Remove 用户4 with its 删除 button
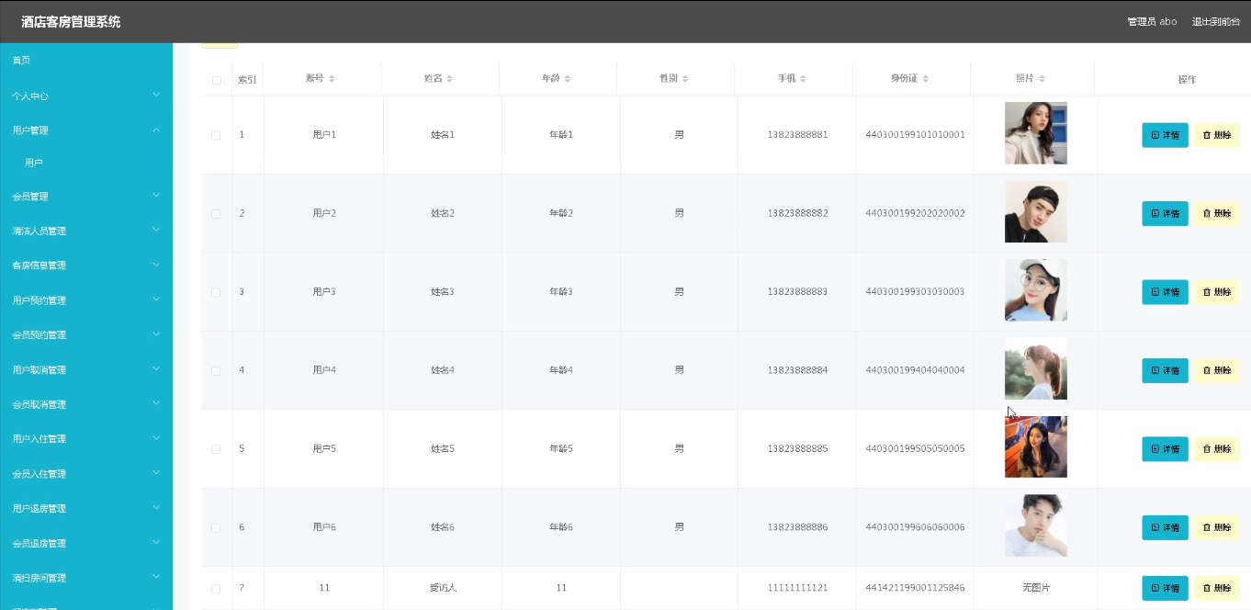Image resolution: width=1251 pixels, height=610 pixels. click(1217, 370)
